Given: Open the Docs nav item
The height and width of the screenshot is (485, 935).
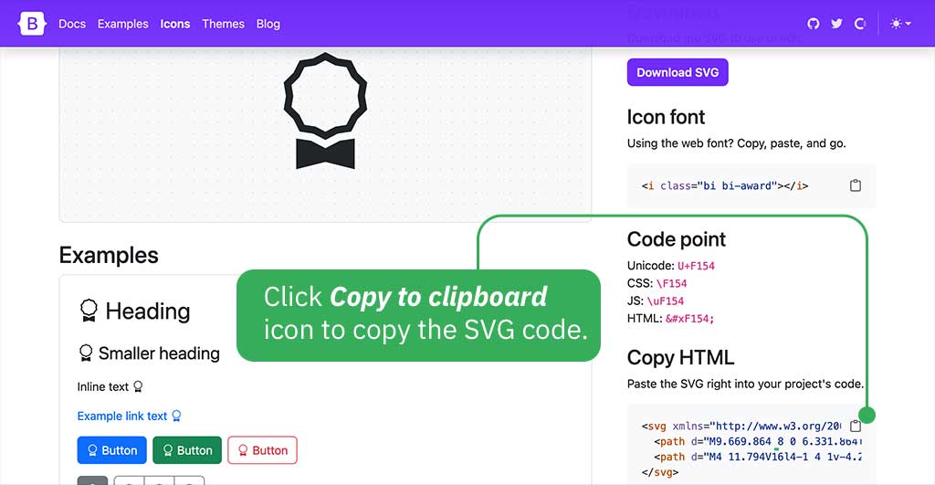Looking at the screenshot, I should point(72,24).
